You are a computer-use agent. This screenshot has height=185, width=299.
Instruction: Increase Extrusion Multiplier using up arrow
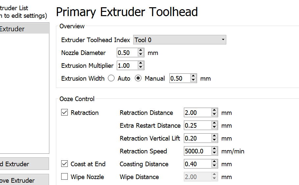(x=141, y=63)
